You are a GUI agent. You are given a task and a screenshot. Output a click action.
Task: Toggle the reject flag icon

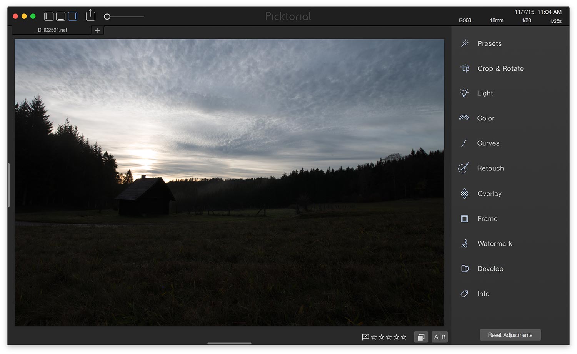(x=365, y=337)
